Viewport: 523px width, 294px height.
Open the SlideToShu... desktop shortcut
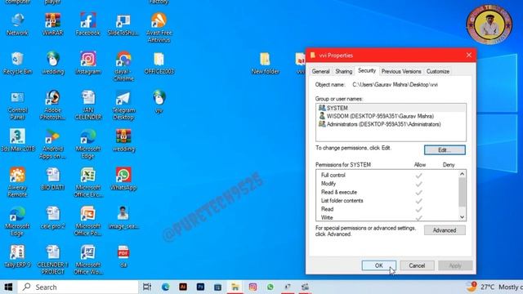point(123,24)
